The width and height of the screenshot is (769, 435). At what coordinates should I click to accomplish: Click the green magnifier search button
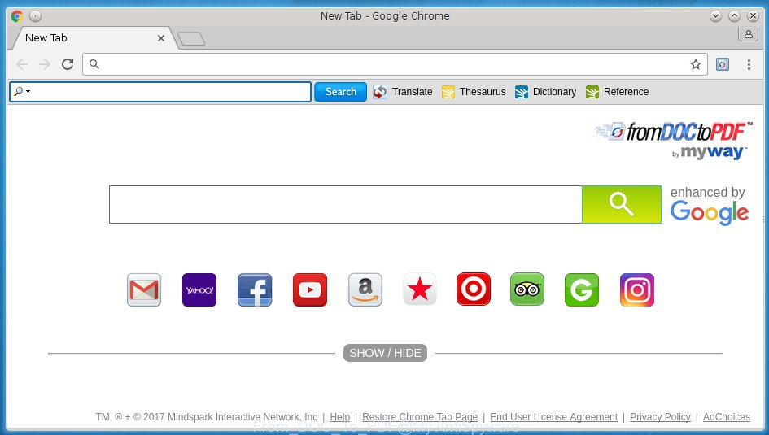click(x=622, y=204)
